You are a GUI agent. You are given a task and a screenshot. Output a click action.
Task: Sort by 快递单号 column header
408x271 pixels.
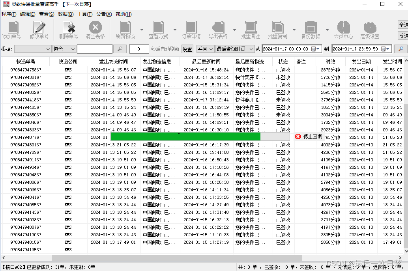(x=26, y=62)
